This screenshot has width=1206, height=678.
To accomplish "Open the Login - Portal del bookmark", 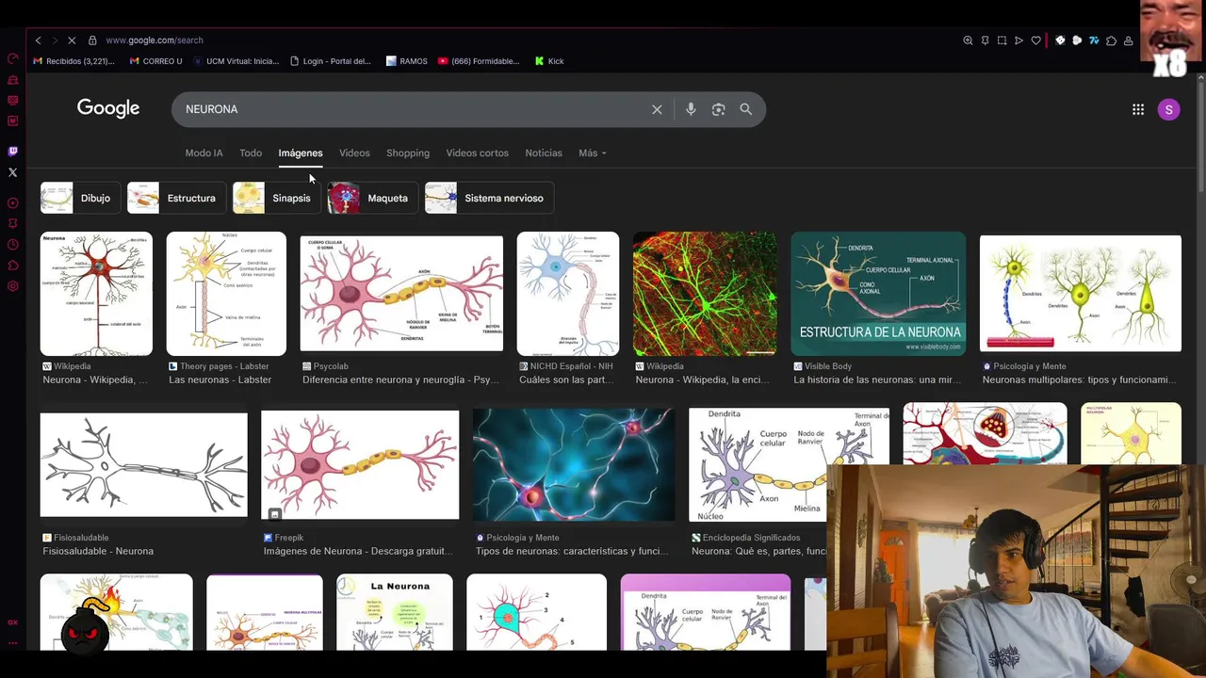I will [x=330, y=61].
